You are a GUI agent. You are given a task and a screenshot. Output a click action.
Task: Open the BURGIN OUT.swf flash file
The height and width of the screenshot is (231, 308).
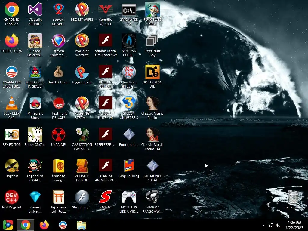[106, 71]
